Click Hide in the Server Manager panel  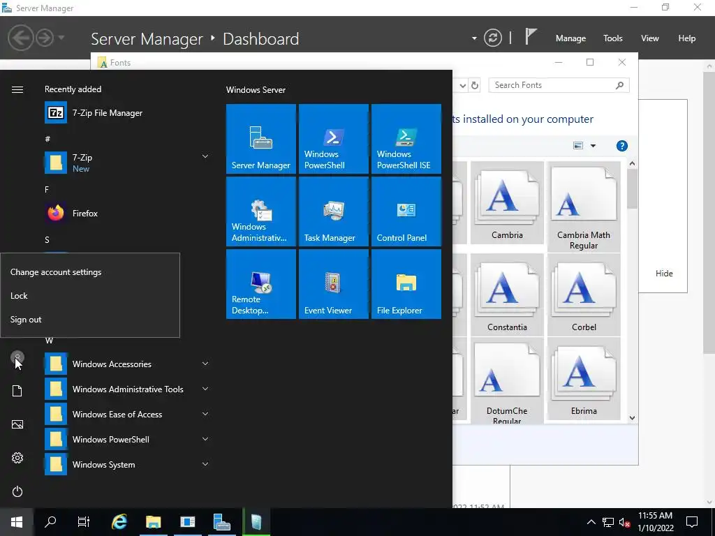664,274
